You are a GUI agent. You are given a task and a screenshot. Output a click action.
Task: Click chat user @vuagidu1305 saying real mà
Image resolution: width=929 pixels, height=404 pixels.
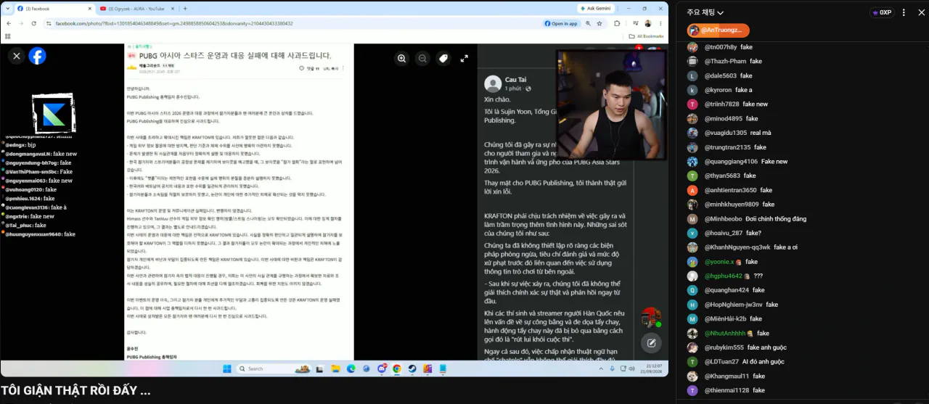(726, 133)
